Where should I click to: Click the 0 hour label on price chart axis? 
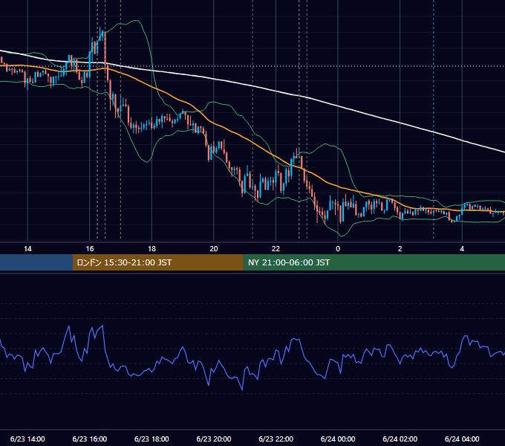click(x=338, y=249)
